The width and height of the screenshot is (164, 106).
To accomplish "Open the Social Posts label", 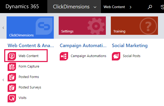I will (132, 56).
